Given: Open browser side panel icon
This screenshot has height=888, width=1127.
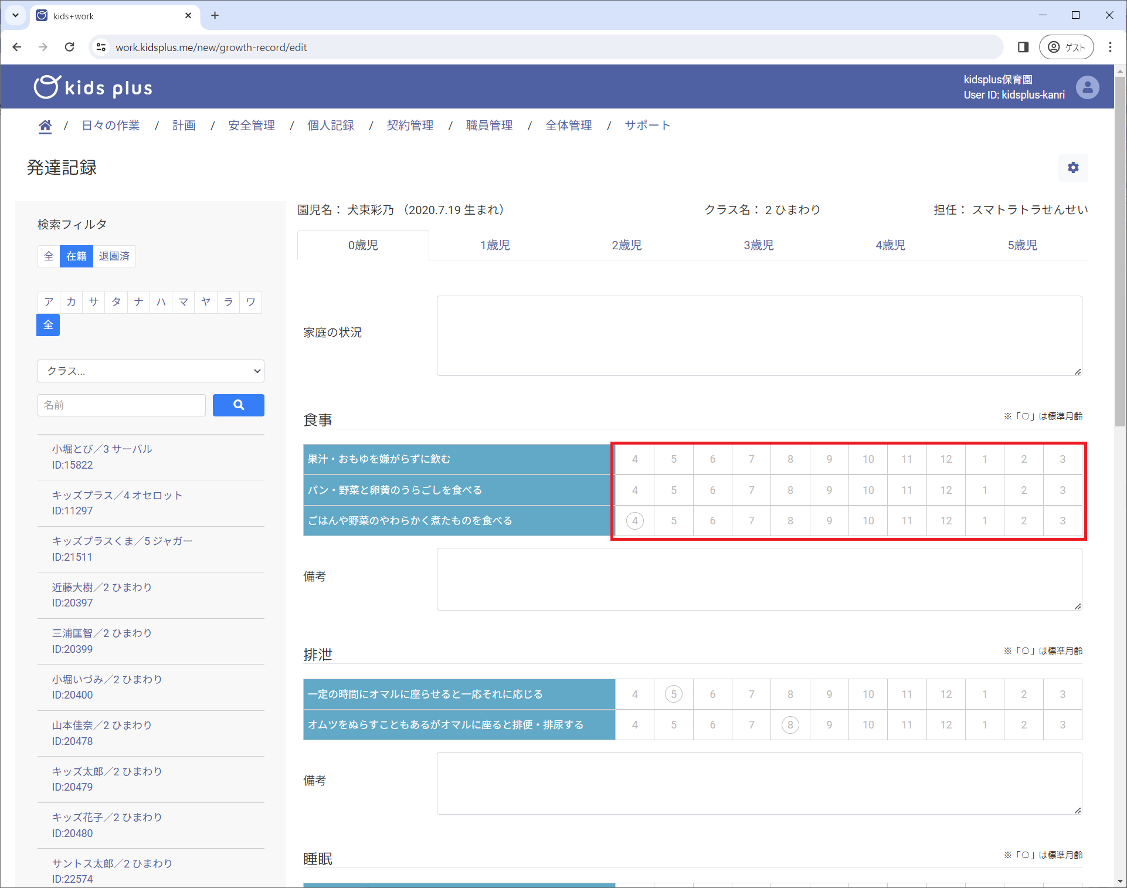Looking at the screenshot, I should (x=1023, y=47).
